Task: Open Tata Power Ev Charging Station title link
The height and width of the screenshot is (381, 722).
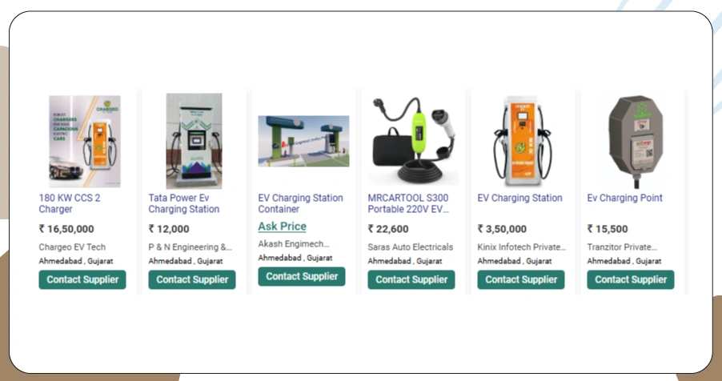Action: click(184, 203)
